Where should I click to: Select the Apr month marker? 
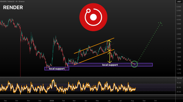coord(86,101)
